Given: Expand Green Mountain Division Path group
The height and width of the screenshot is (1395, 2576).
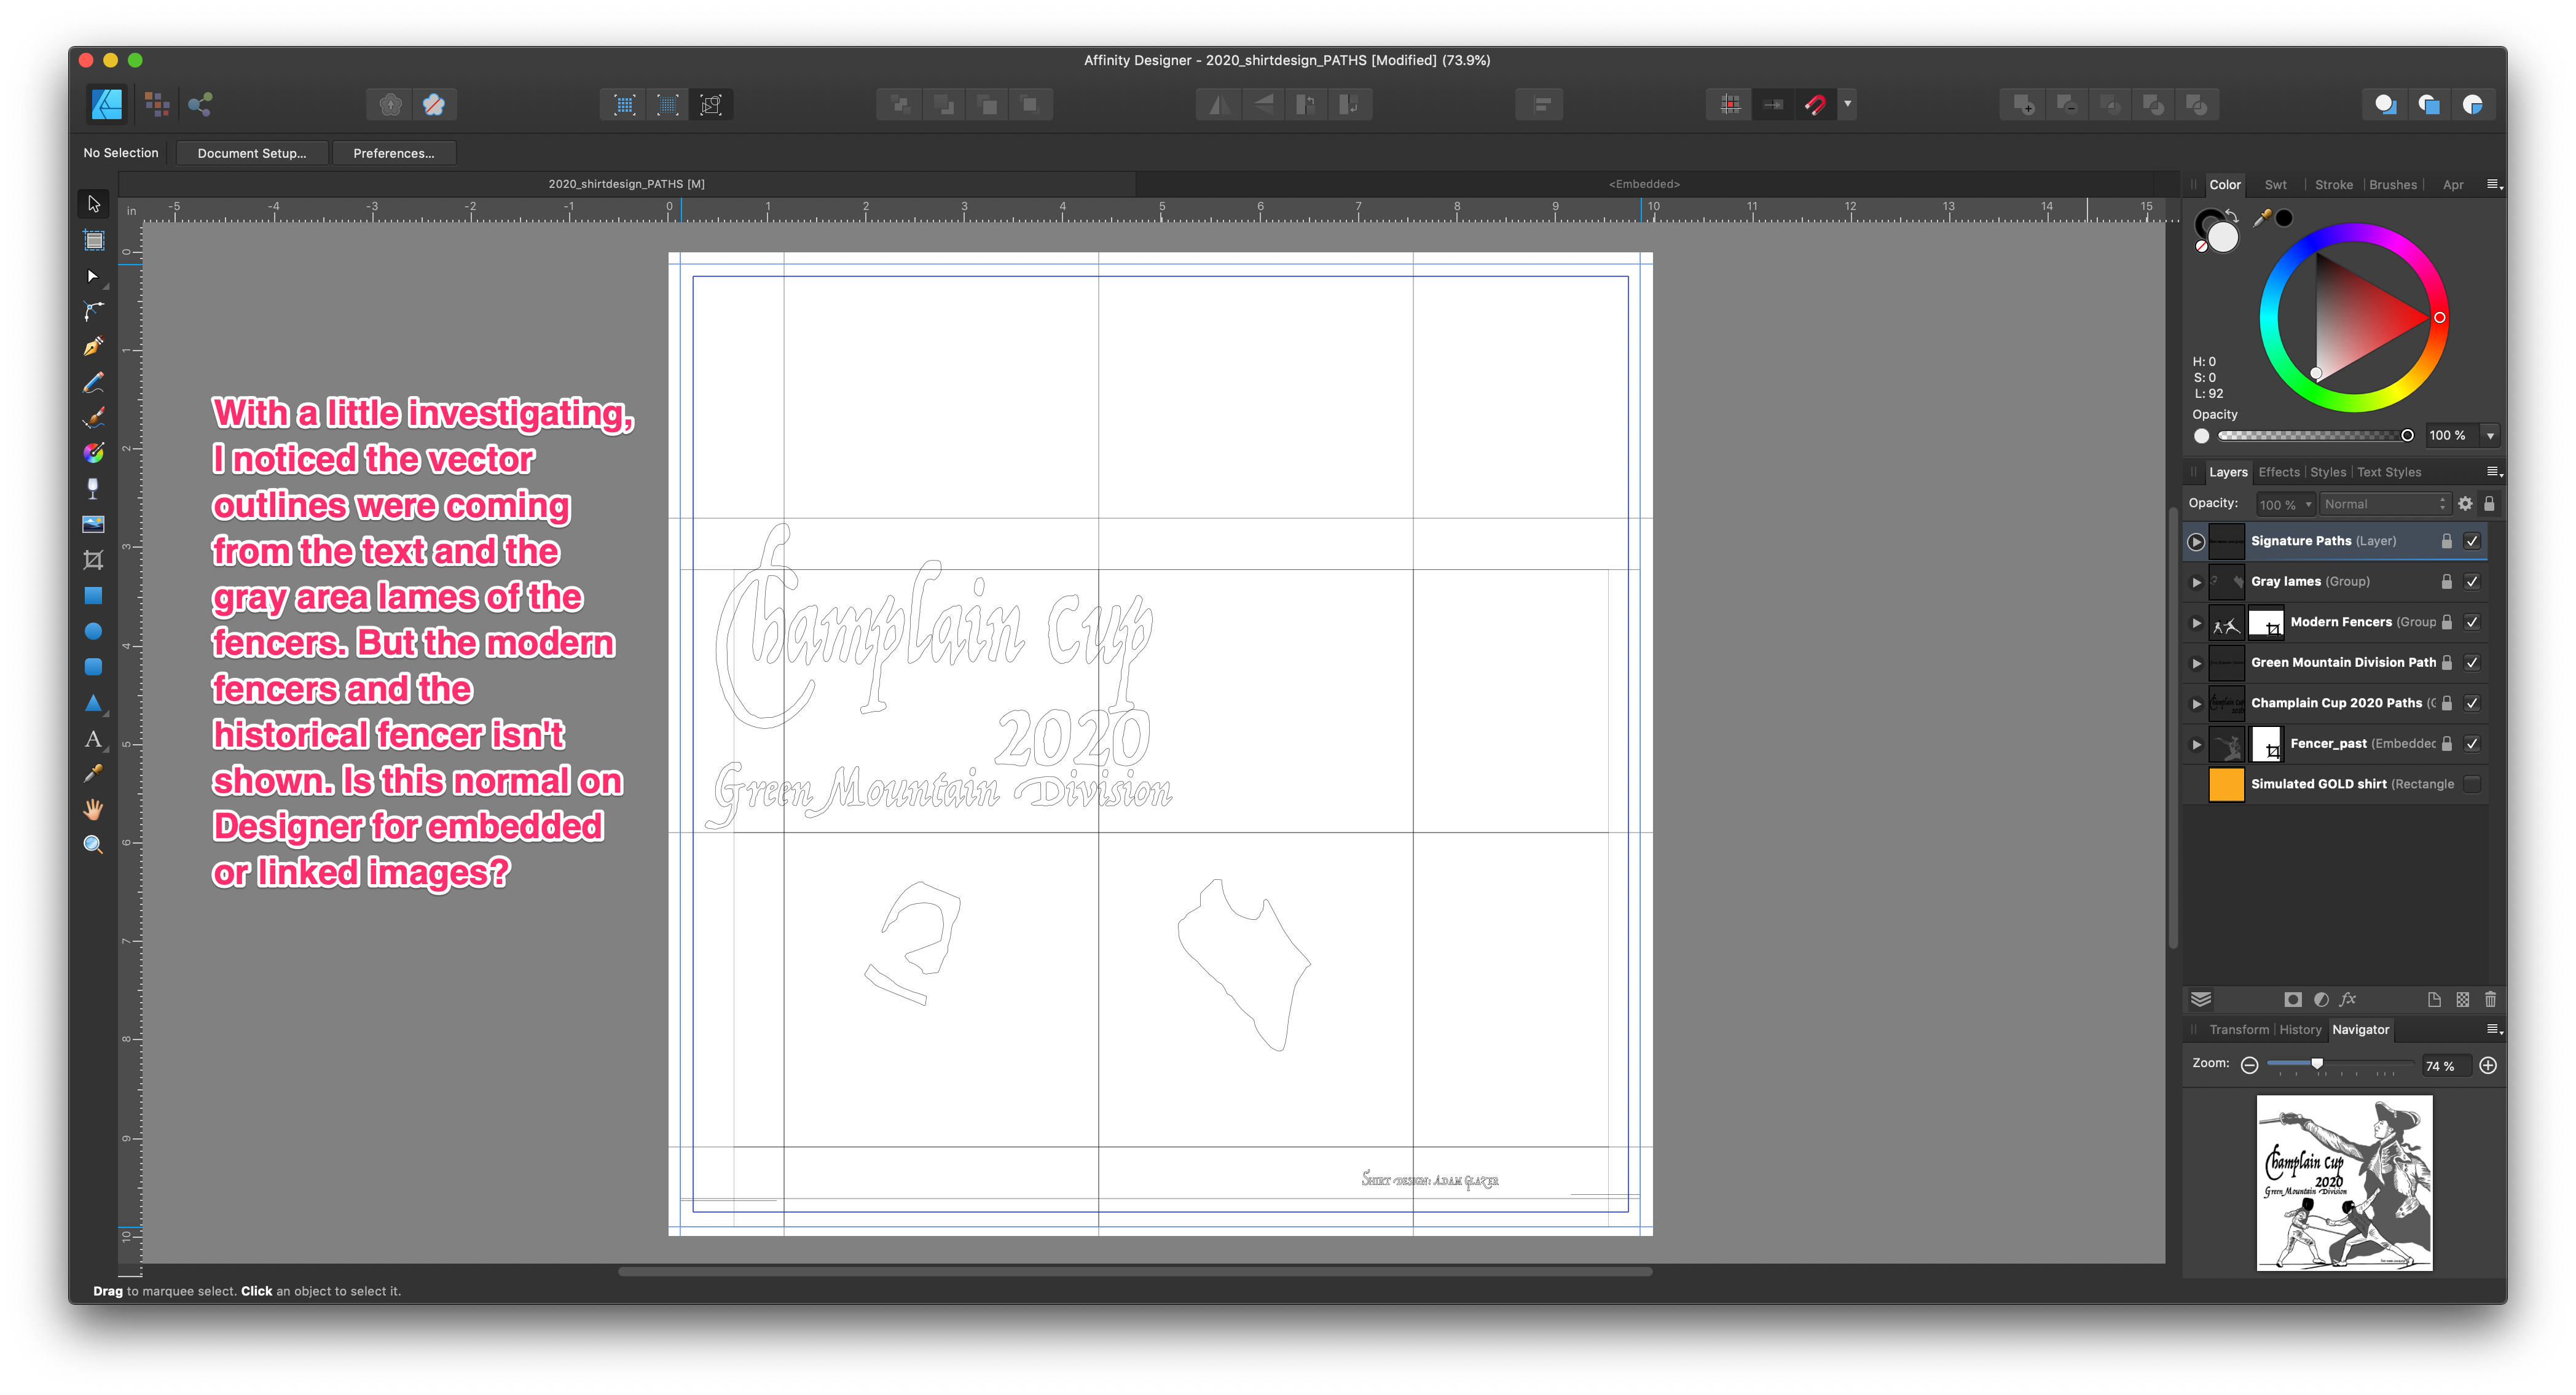Looking at the screenshot, I should point(2196,664).
